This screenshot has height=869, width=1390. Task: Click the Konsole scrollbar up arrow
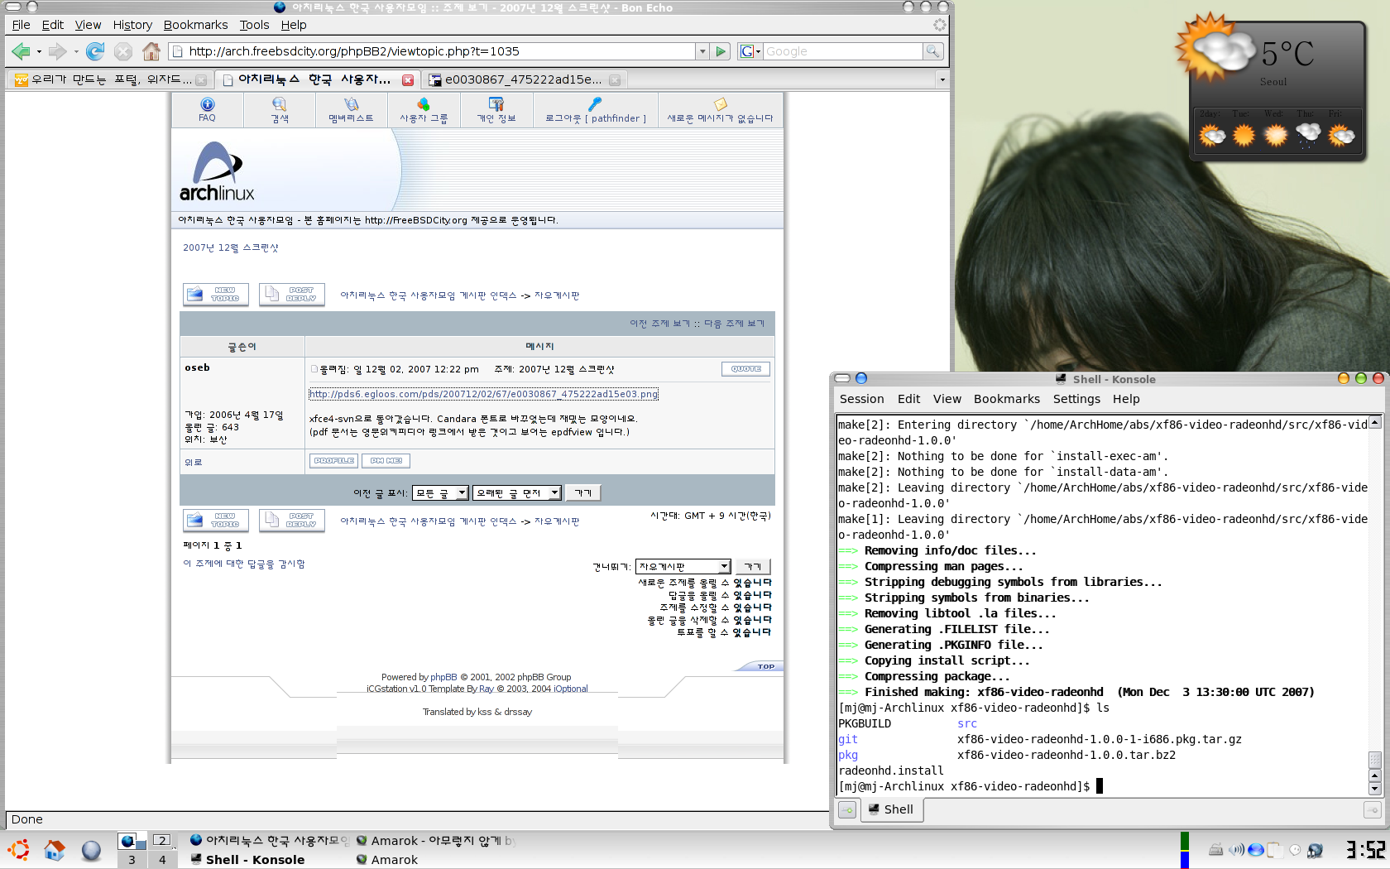click(x=1375, y=423)
